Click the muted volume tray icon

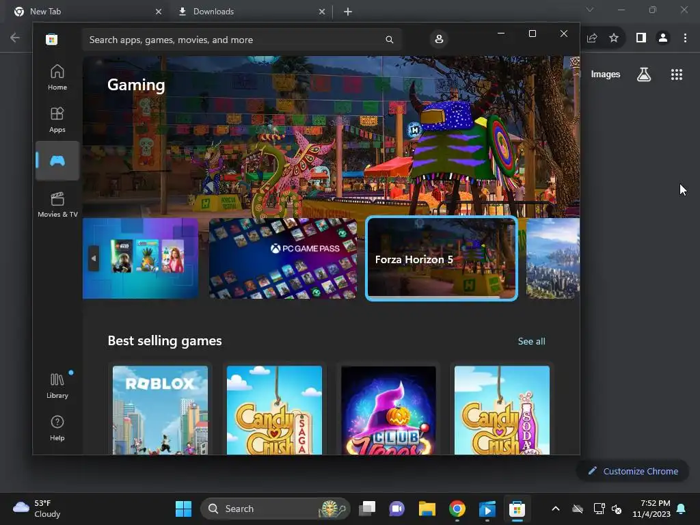[617, 509]
